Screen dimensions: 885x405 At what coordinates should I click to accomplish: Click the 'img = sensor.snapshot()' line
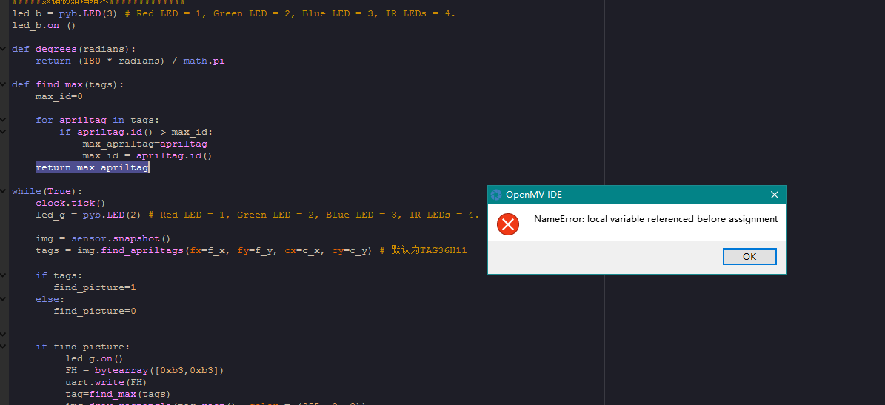click(x=103, y=238)
